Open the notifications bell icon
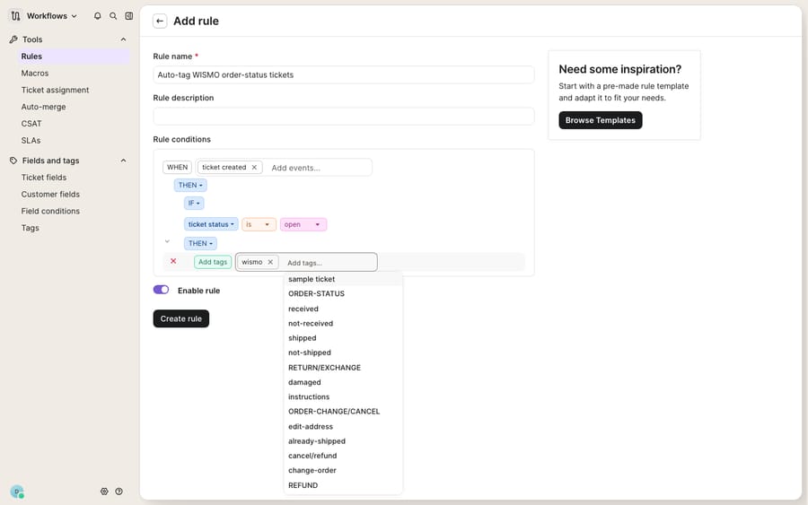This screenshot has height=505, width=808. coord(97,16)
